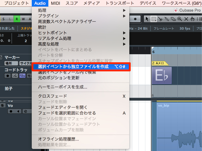The width and height of the screenshot is (202, 151).
Task: Select the Mute X tool
Action: pyautogui.click(x=186, y=19)
